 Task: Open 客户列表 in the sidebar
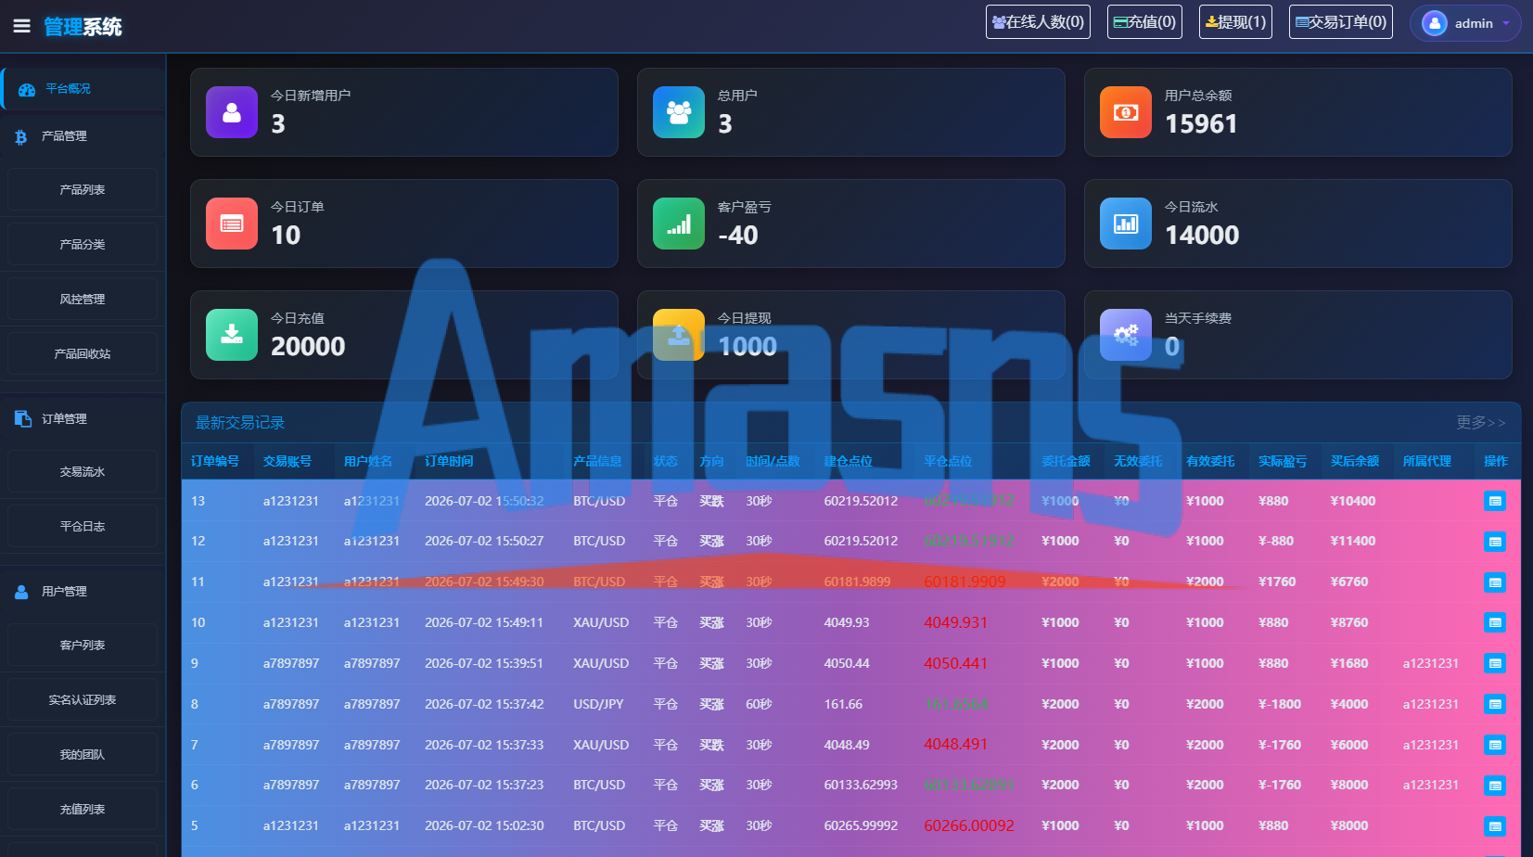pos(83,646)
